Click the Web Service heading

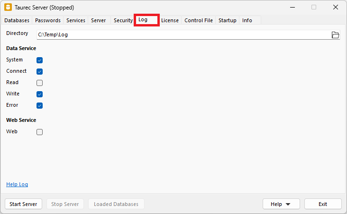(21, 120)
